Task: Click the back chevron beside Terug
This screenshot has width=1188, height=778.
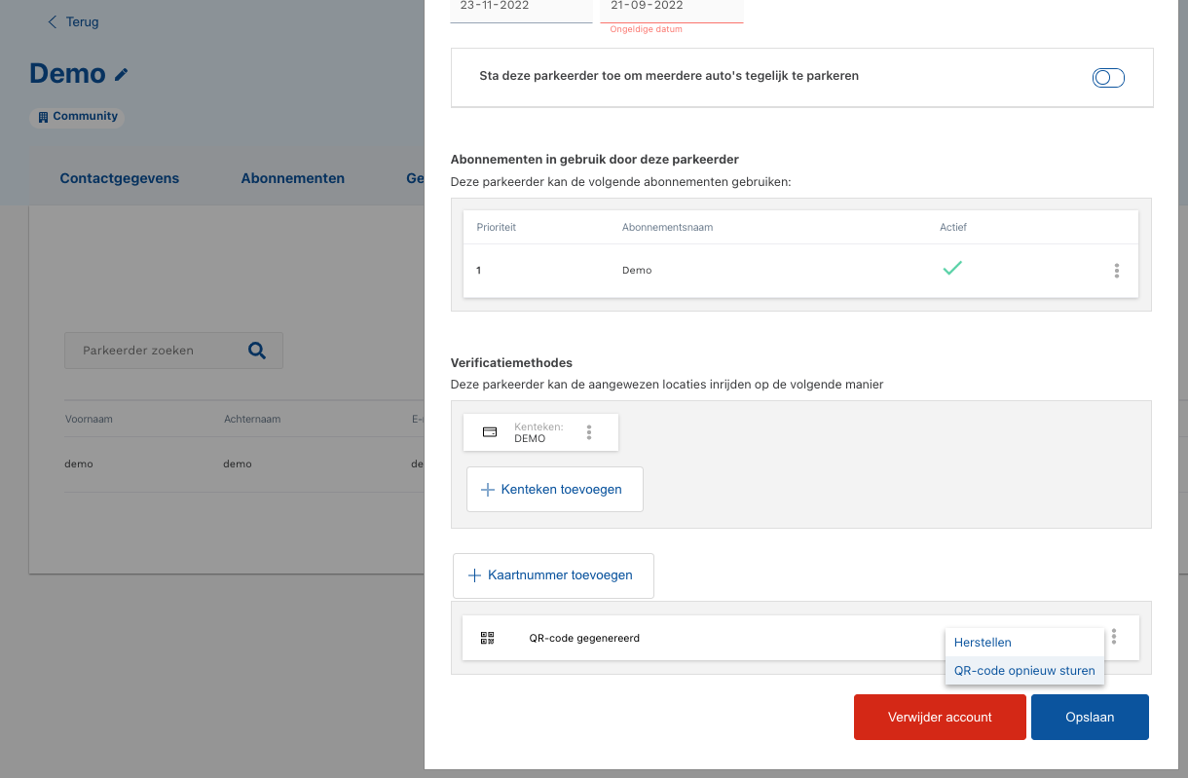Action: click(53, 21)
